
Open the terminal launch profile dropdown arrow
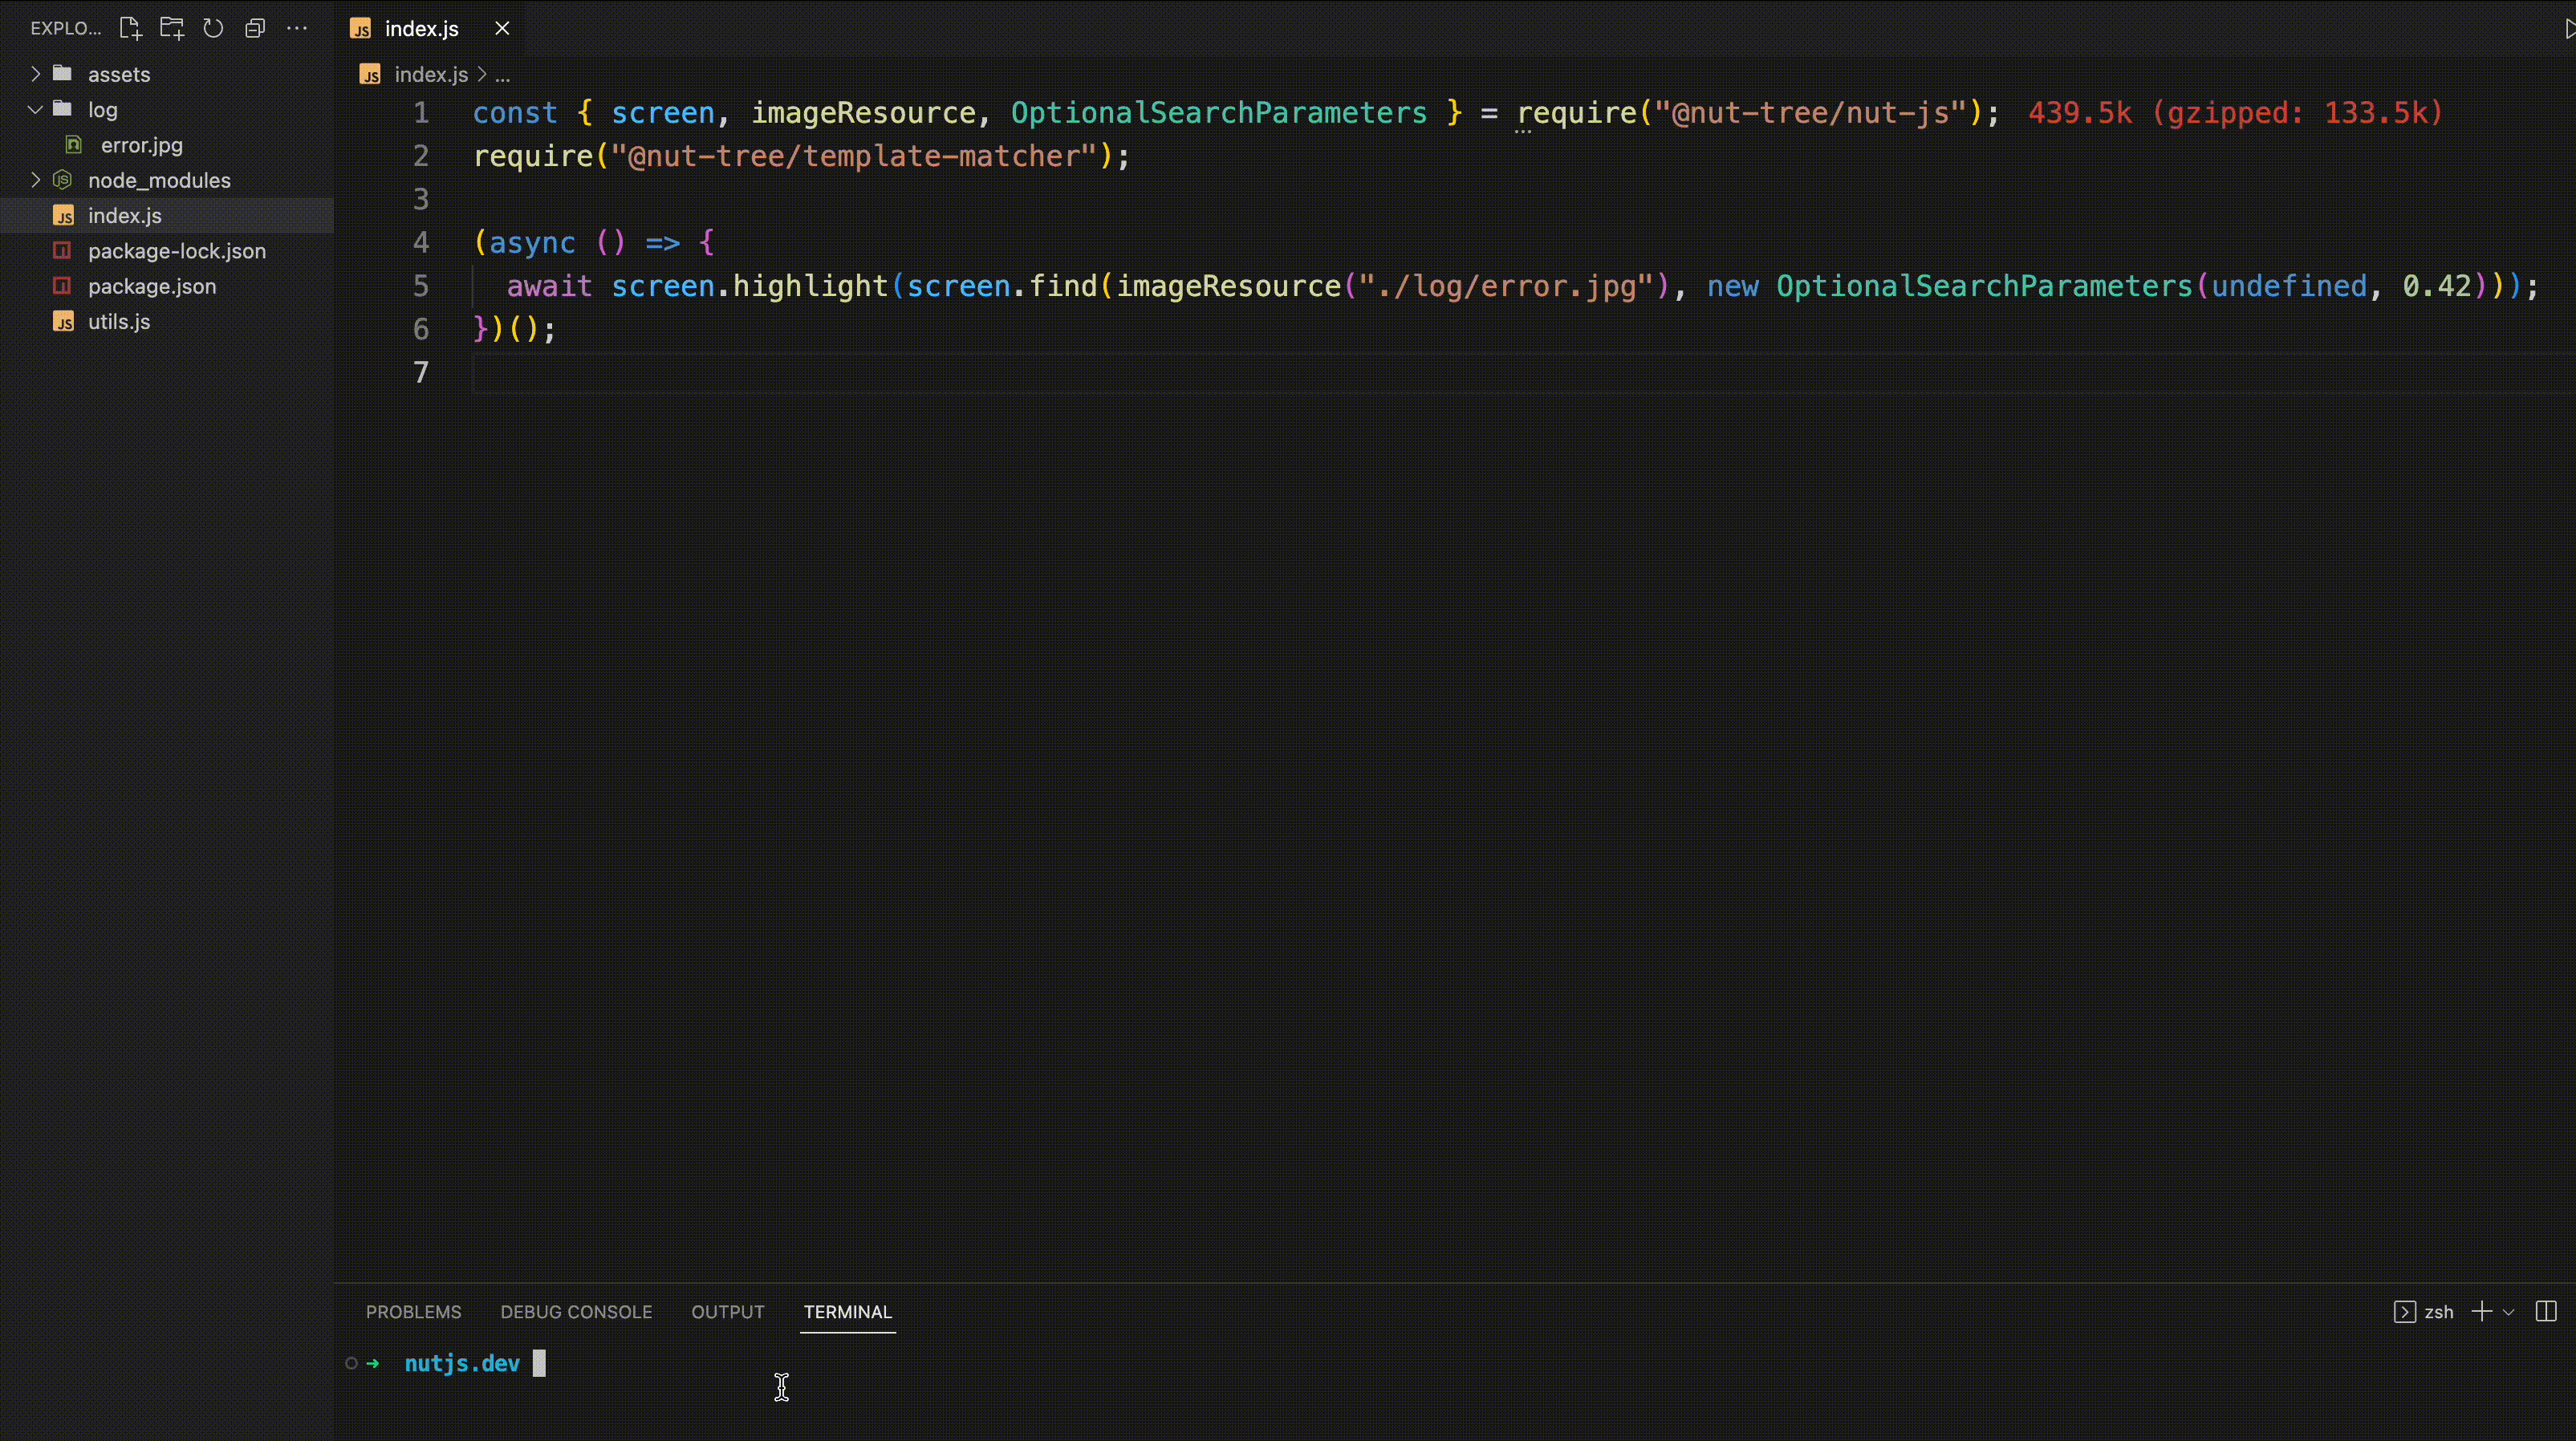point(2509,1312)
